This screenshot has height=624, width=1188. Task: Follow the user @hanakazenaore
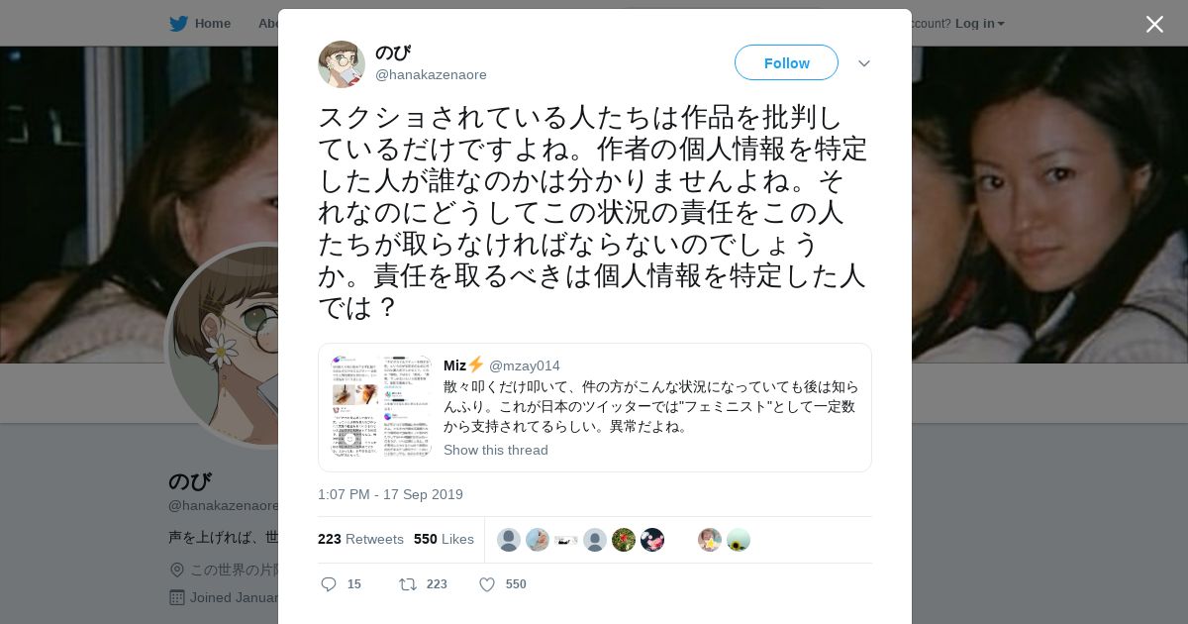[x=786, y=62]
